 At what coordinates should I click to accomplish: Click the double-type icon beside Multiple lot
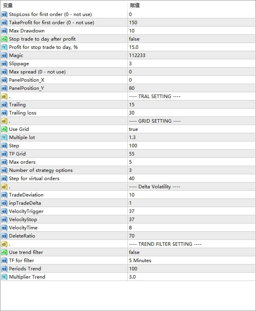click(4, 138)
